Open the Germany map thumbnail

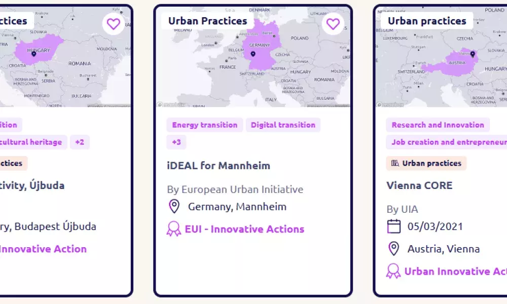coord(253,57)
